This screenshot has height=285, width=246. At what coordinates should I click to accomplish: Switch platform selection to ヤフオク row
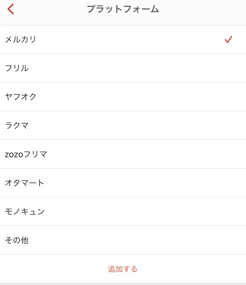click(123, 97)
